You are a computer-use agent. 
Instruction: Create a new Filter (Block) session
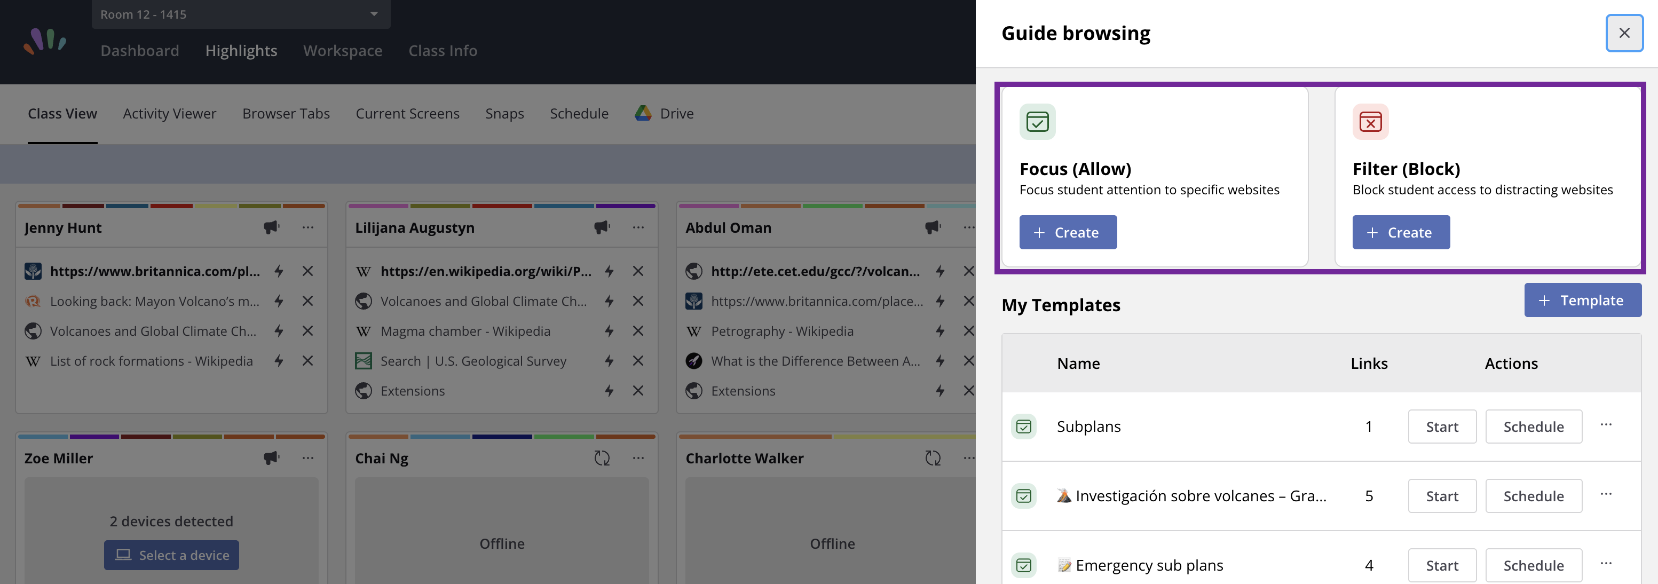1401,232
